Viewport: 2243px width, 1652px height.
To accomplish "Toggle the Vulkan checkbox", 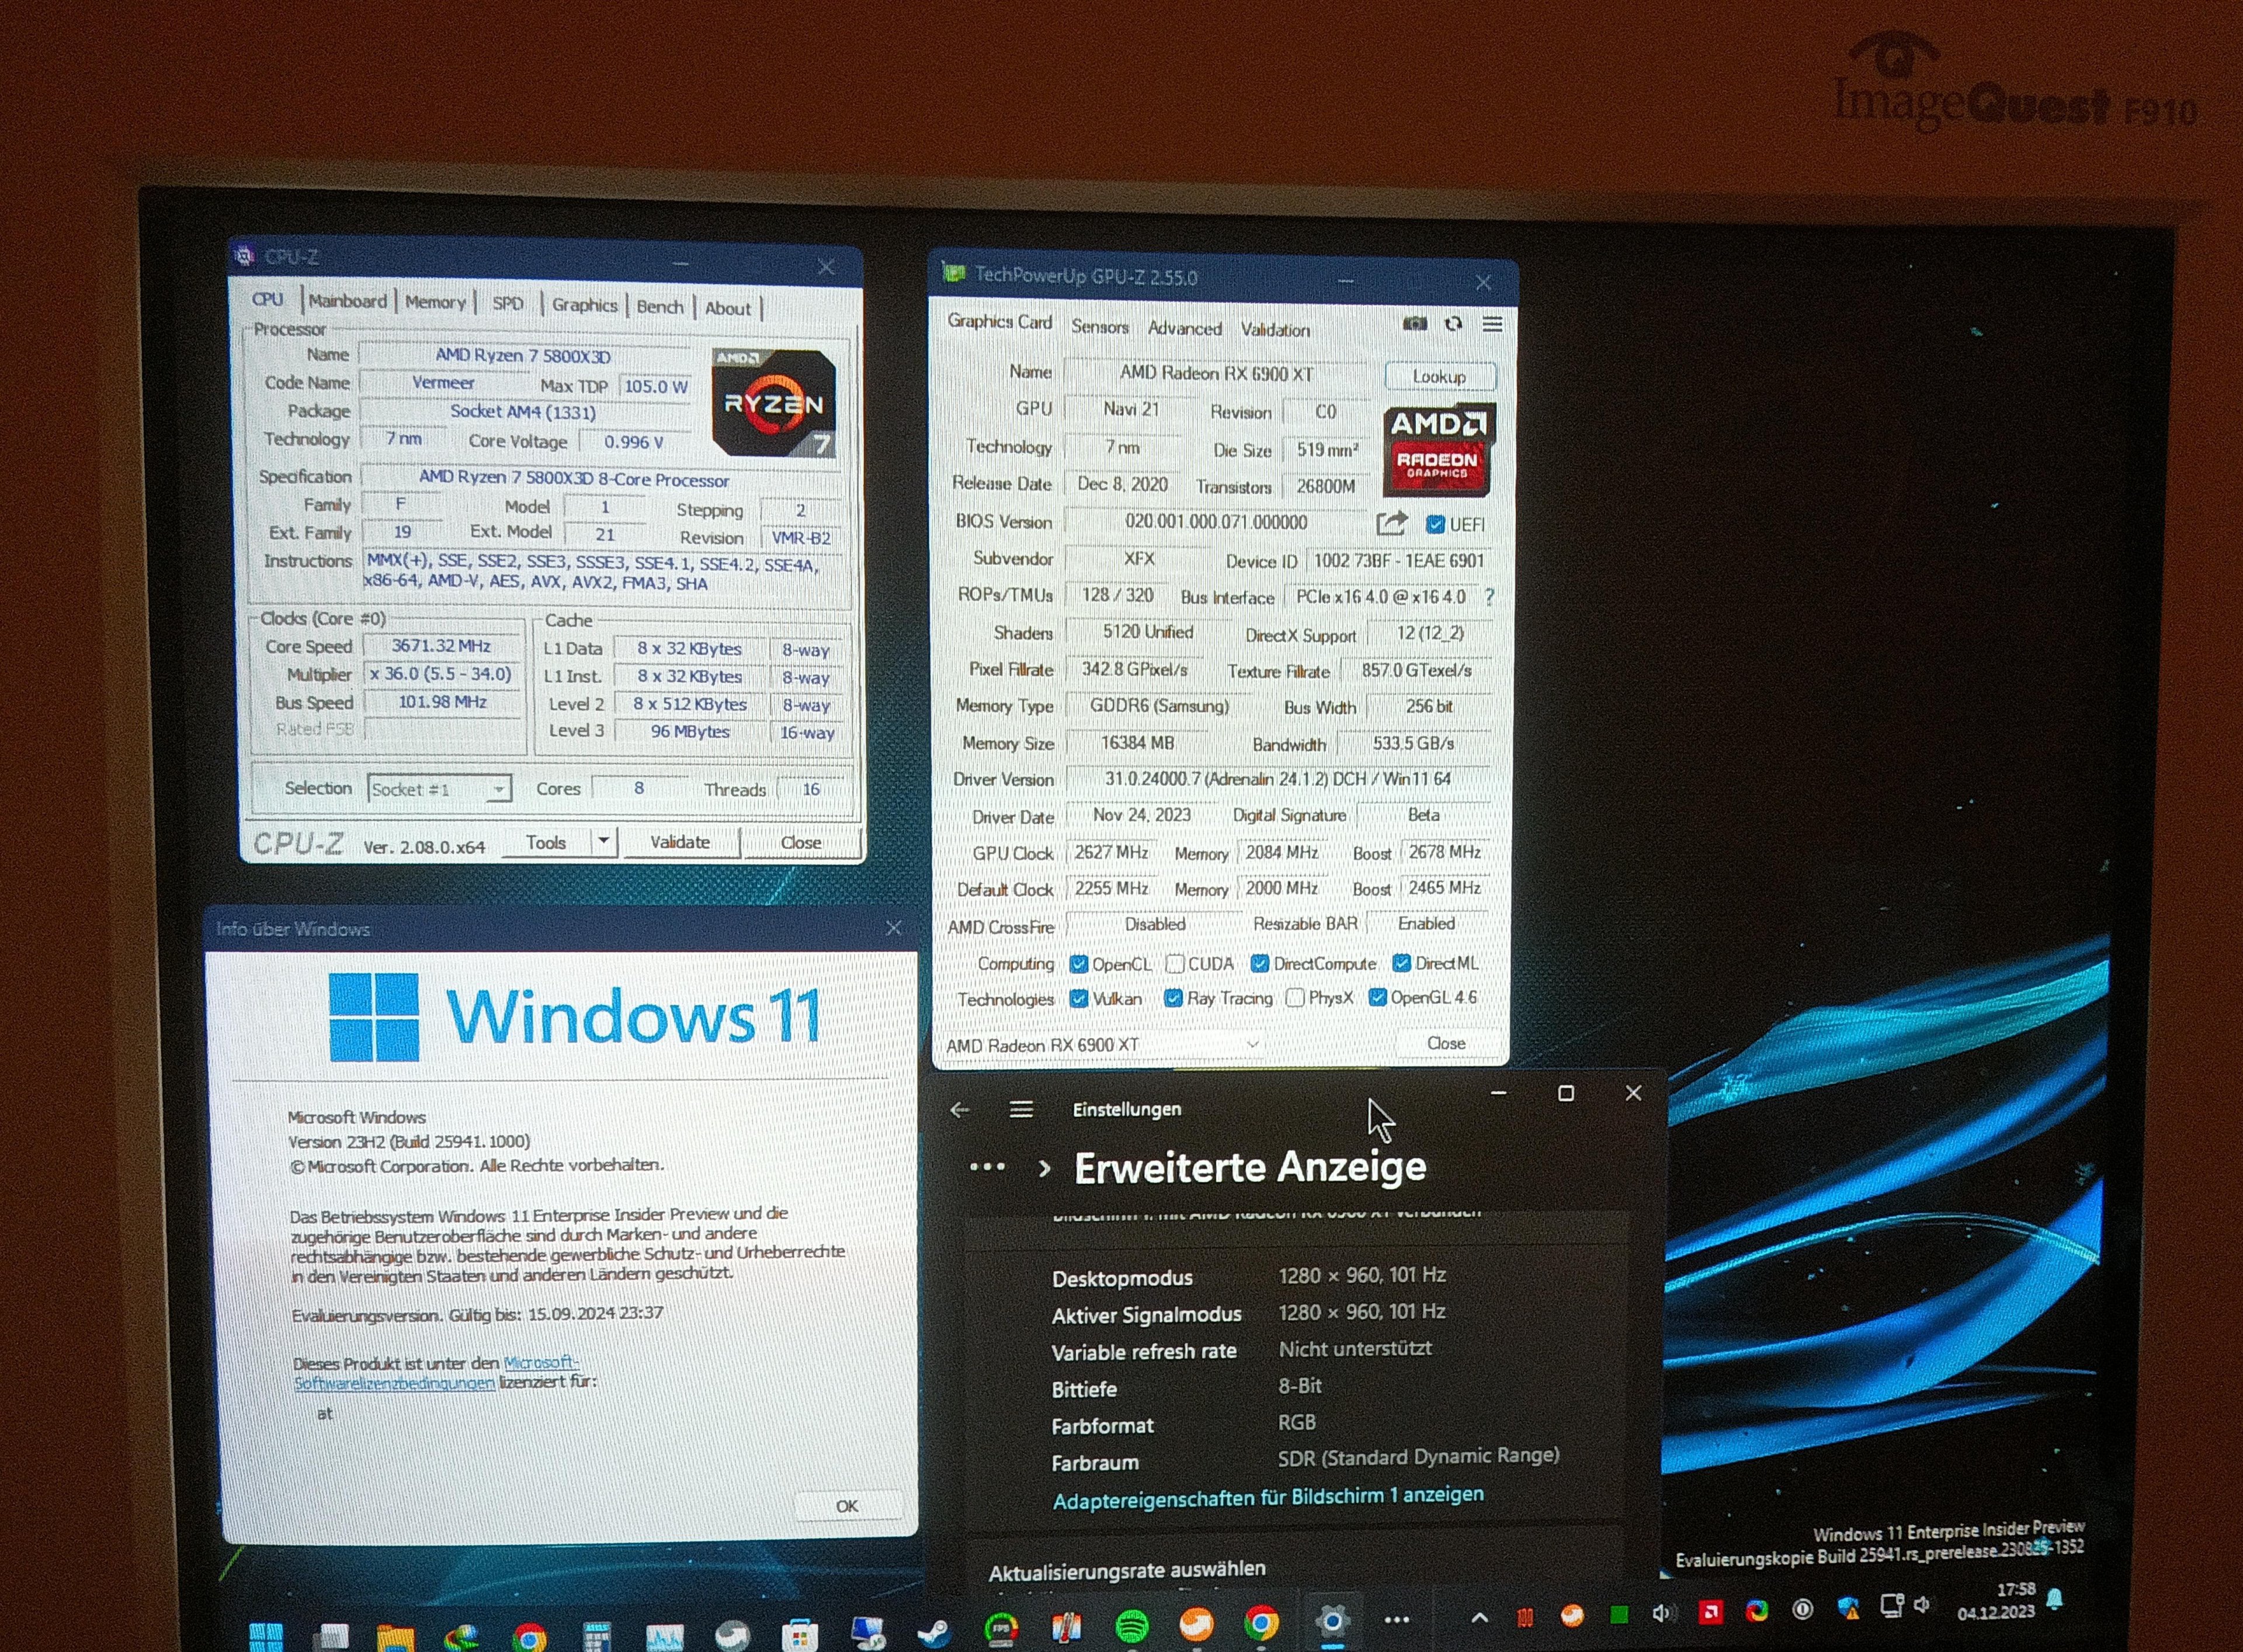I will point(1078,998).
